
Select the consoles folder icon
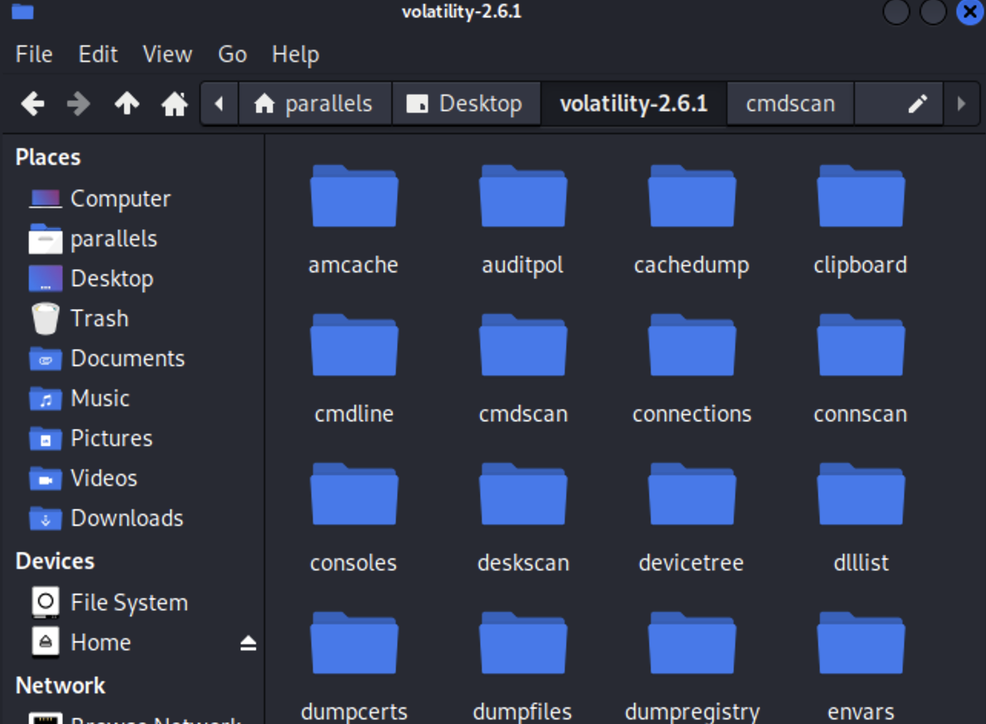[354, 494]
